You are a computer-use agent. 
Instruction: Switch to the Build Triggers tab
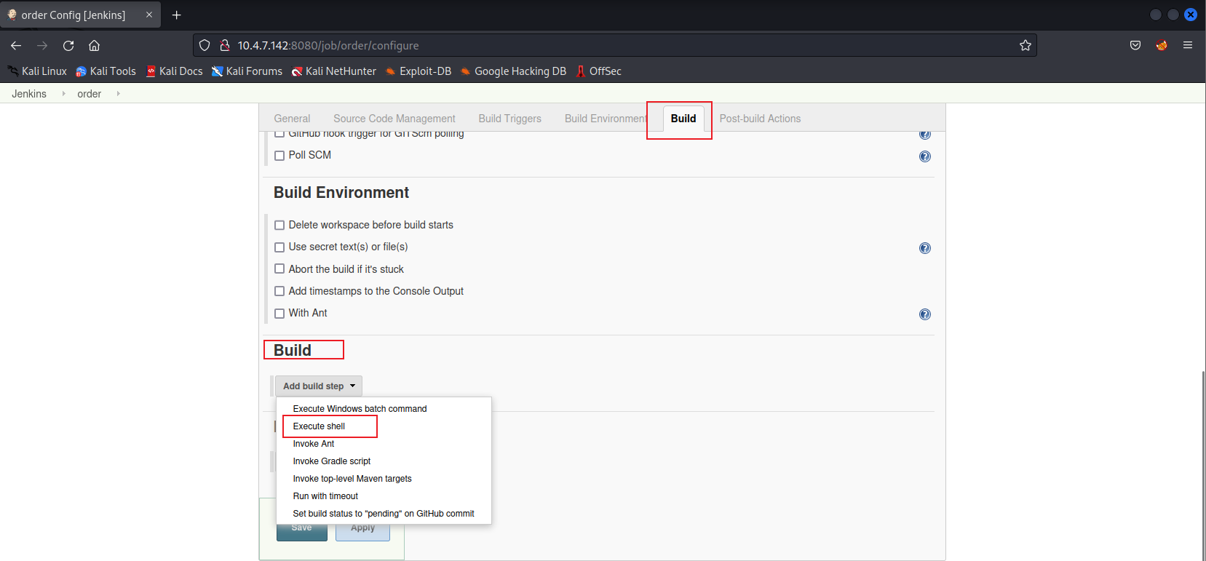coord(509,119)
